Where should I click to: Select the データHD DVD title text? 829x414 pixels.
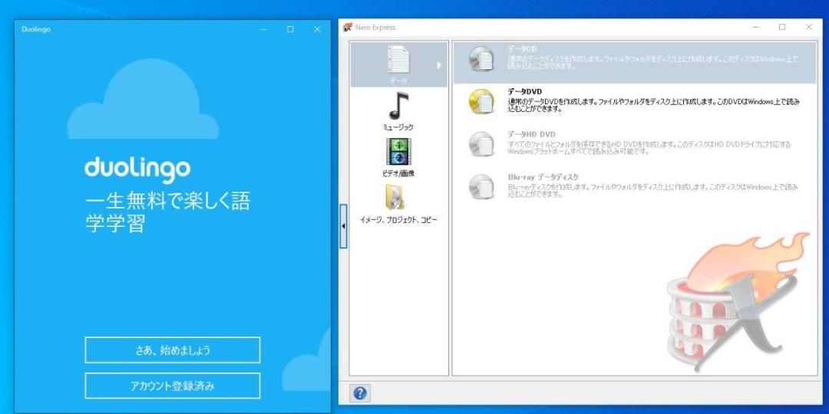531,134
